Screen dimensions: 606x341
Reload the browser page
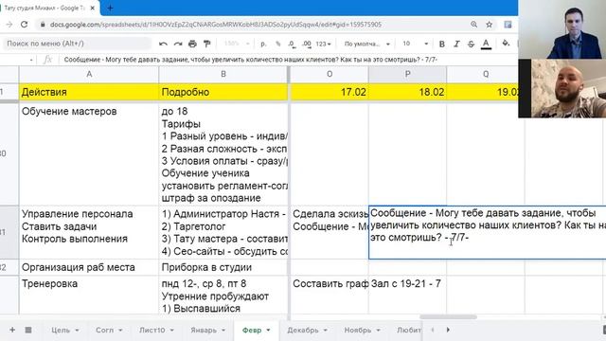[24, 25]
